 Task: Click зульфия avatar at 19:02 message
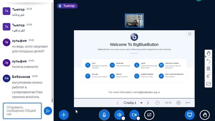tap(6, 42)
